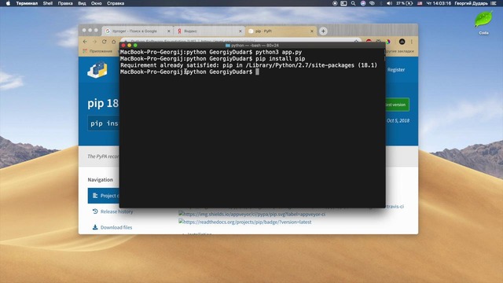Open the browser three-dot menu
Viewport: 503px width, 283px height.
[x=412, y=42]
